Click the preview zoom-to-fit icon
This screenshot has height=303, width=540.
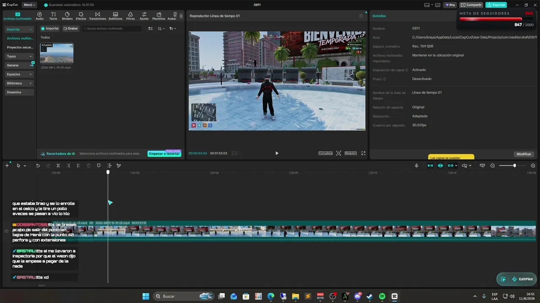[338, 153]
